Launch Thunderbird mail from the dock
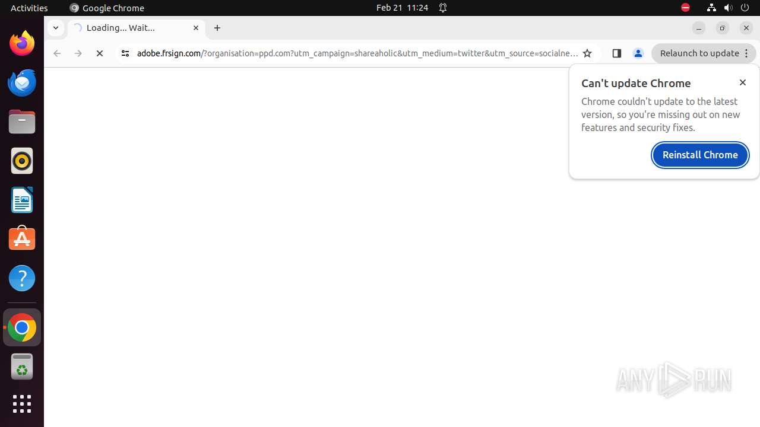This screenshot has width=760, height=427. click(22, 82)
